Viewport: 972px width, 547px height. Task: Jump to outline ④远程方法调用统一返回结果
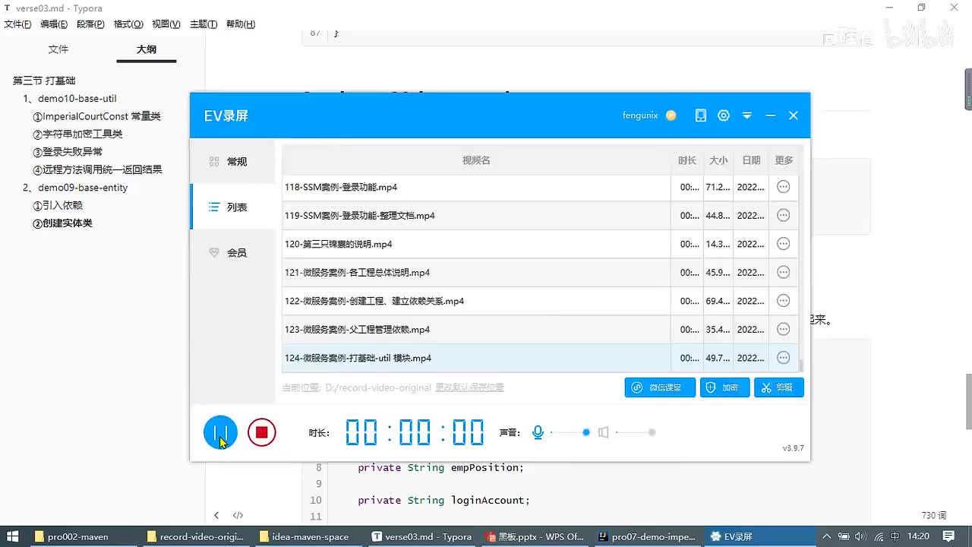97,169
